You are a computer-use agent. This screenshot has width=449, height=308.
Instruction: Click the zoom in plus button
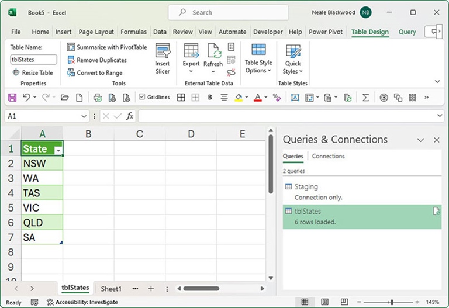pos(417,302)
